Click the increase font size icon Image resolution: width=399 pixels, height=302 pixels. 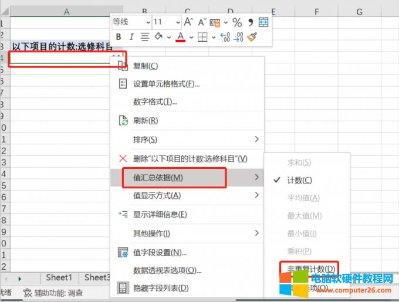(x=188, y=22)
